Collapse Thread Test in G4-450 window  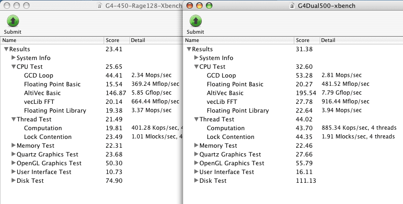(13, 119)
